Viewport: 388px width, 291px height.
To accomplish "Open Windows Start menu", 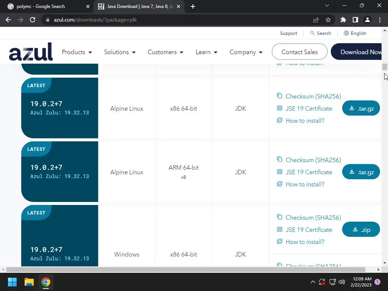I will [12, 282].
